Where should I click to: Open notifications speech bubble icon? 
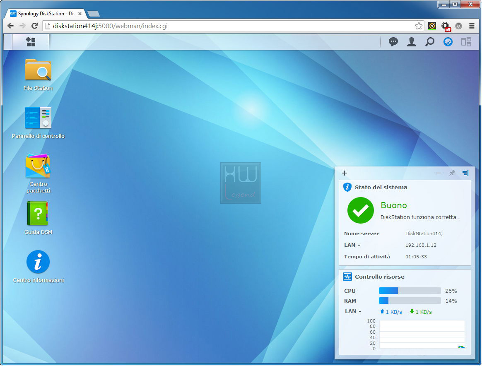[393, 42]
